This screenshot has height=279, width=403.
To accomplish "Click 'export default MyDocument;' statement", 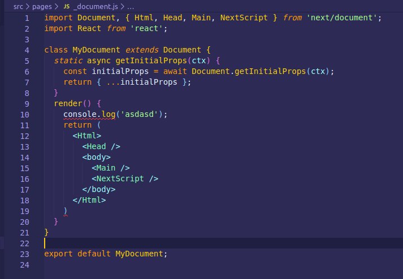I will [106, 254].
